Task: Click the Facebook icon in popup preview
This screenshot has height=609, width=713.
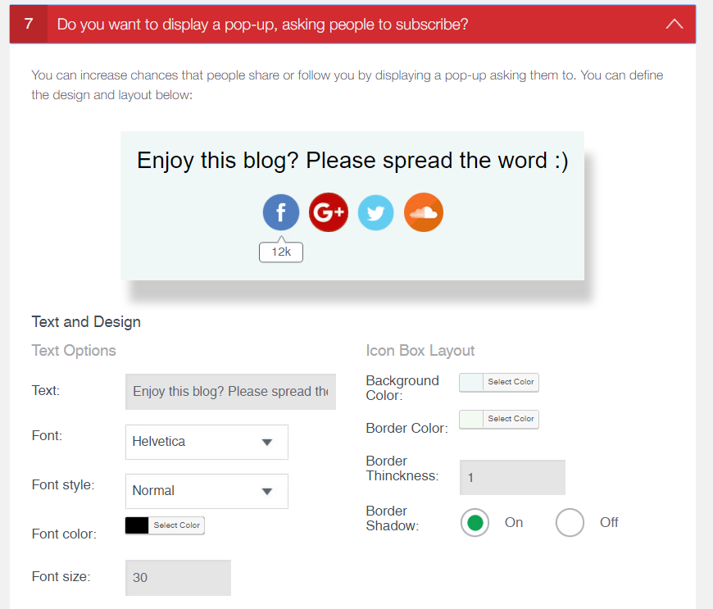Action: point(281,212)
